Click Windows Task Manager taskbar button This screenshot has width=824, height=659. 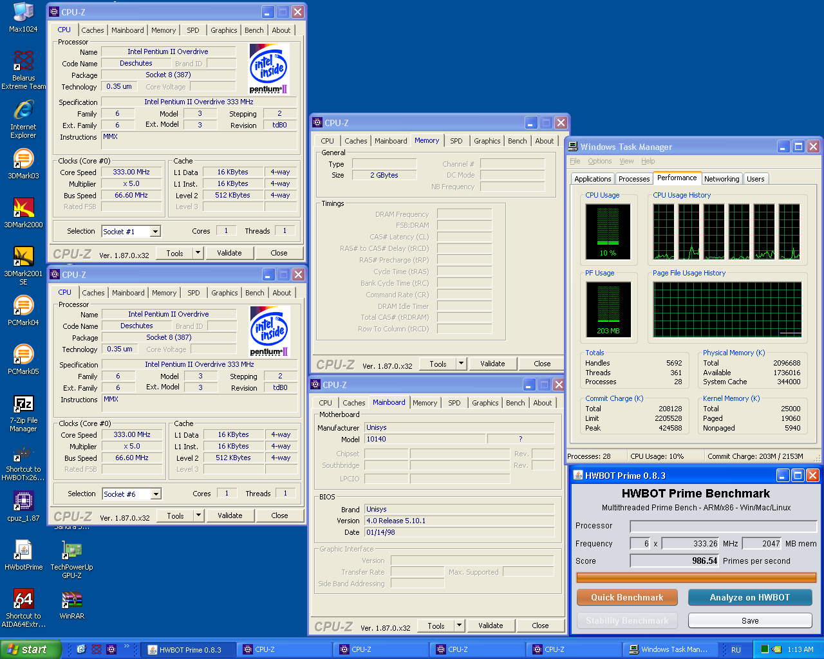point(672,650)
